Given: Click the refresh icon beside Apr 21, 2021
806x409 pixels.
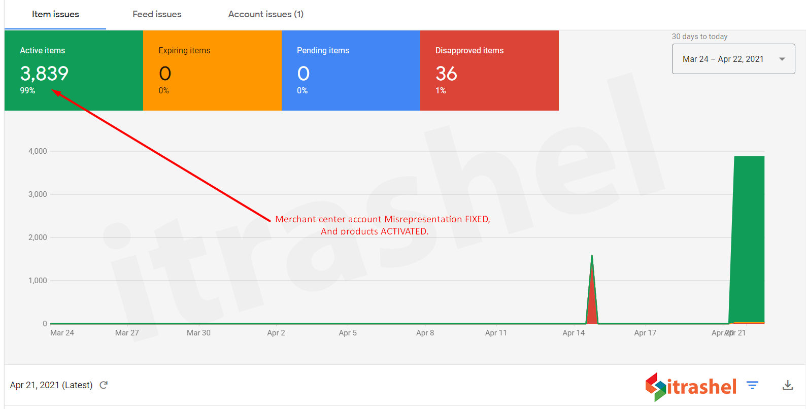Looking at the screenshot, I should (x=104, y=385).
